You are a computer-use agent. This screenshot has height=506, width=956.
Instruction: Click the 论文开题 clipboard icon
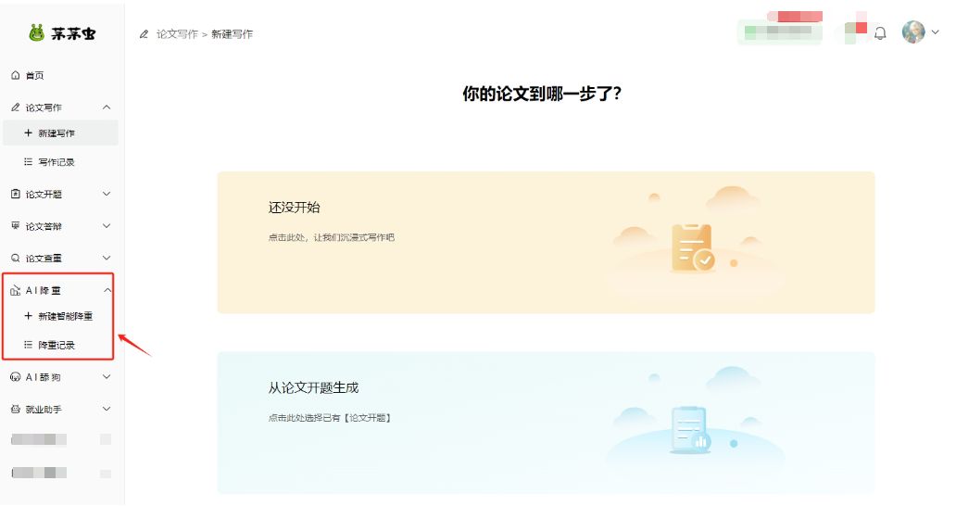tap(16, 194)
